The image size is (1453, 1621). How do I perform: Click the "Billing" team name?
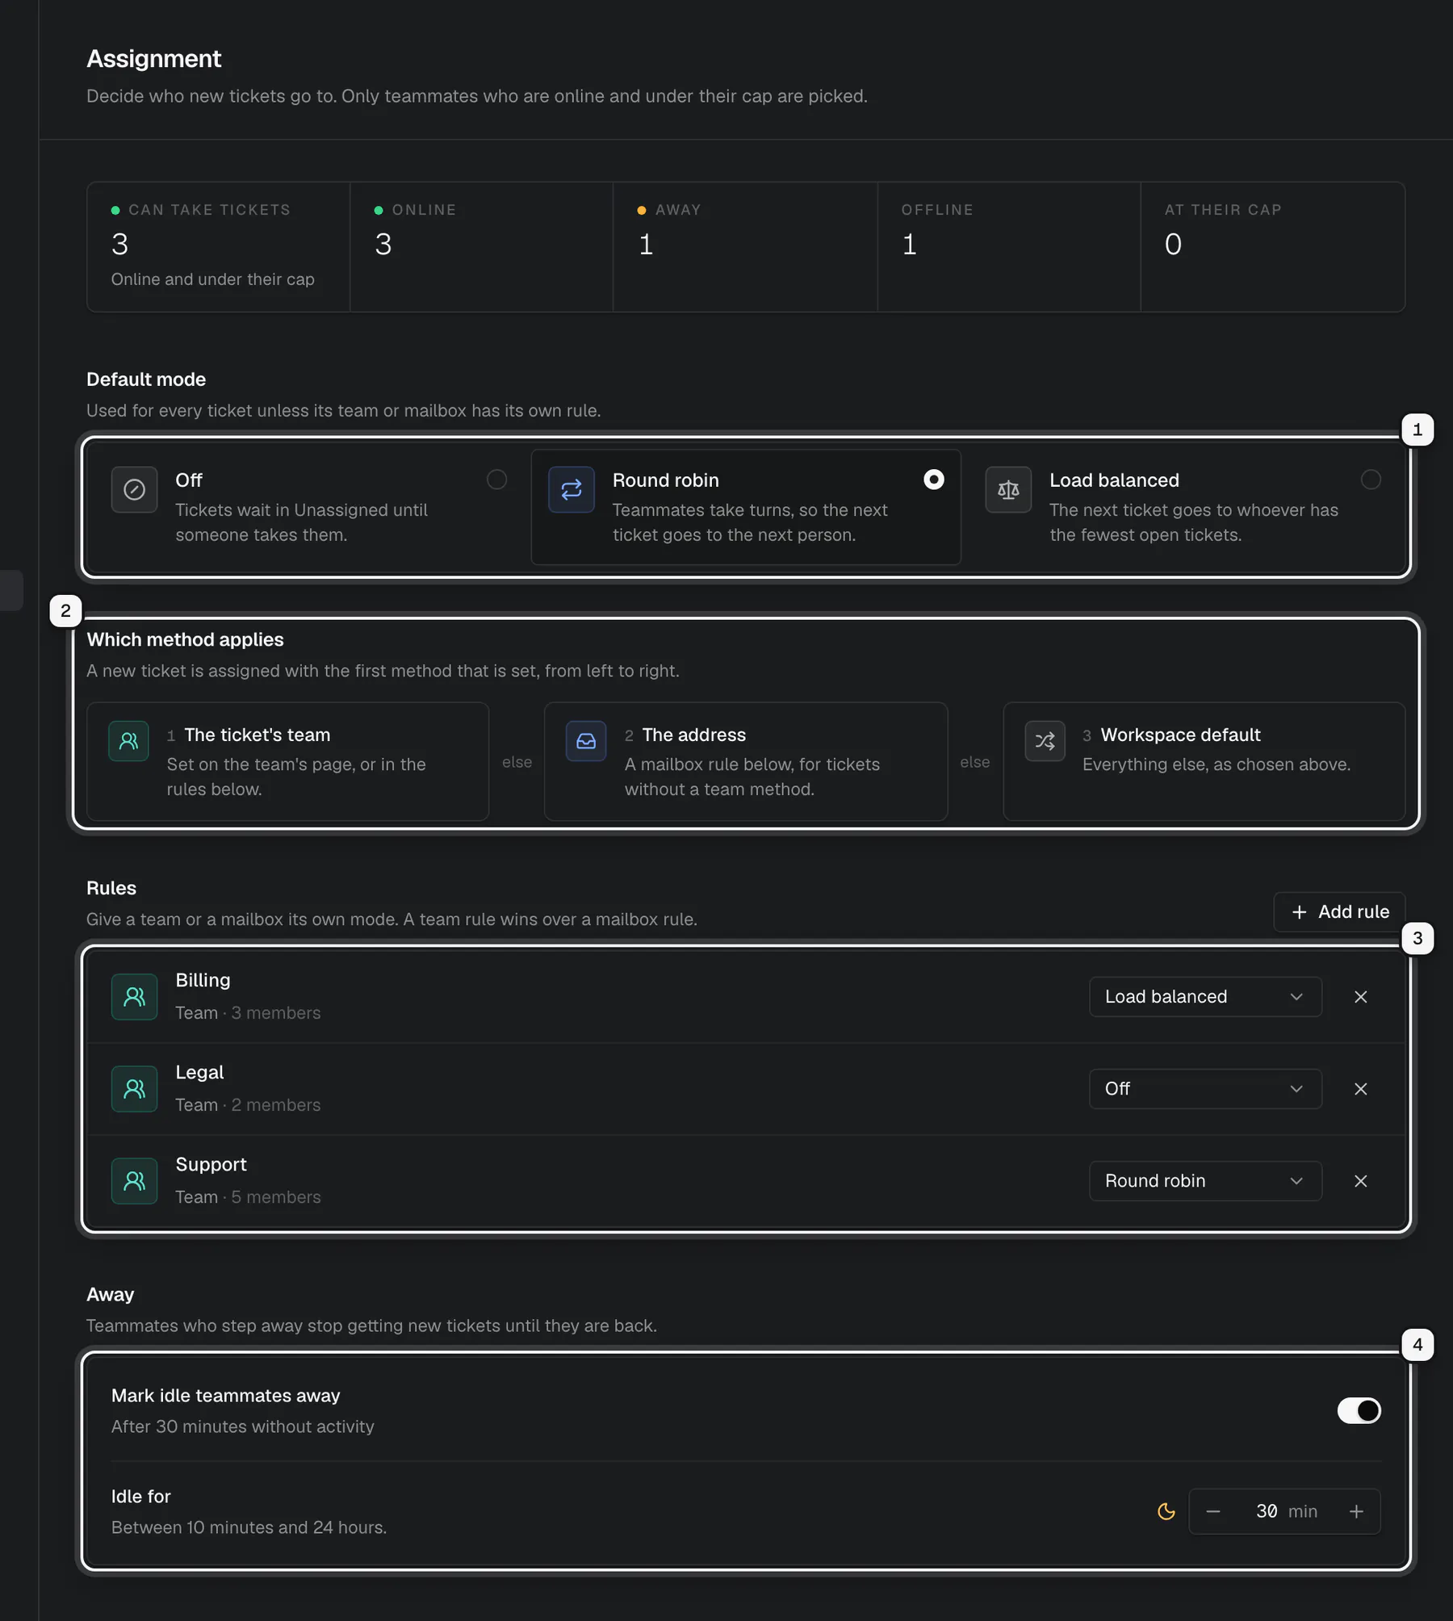(203, 980)
